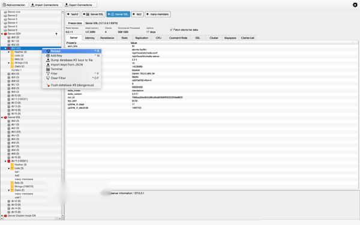Open the settings gear icon

(355, 5)
